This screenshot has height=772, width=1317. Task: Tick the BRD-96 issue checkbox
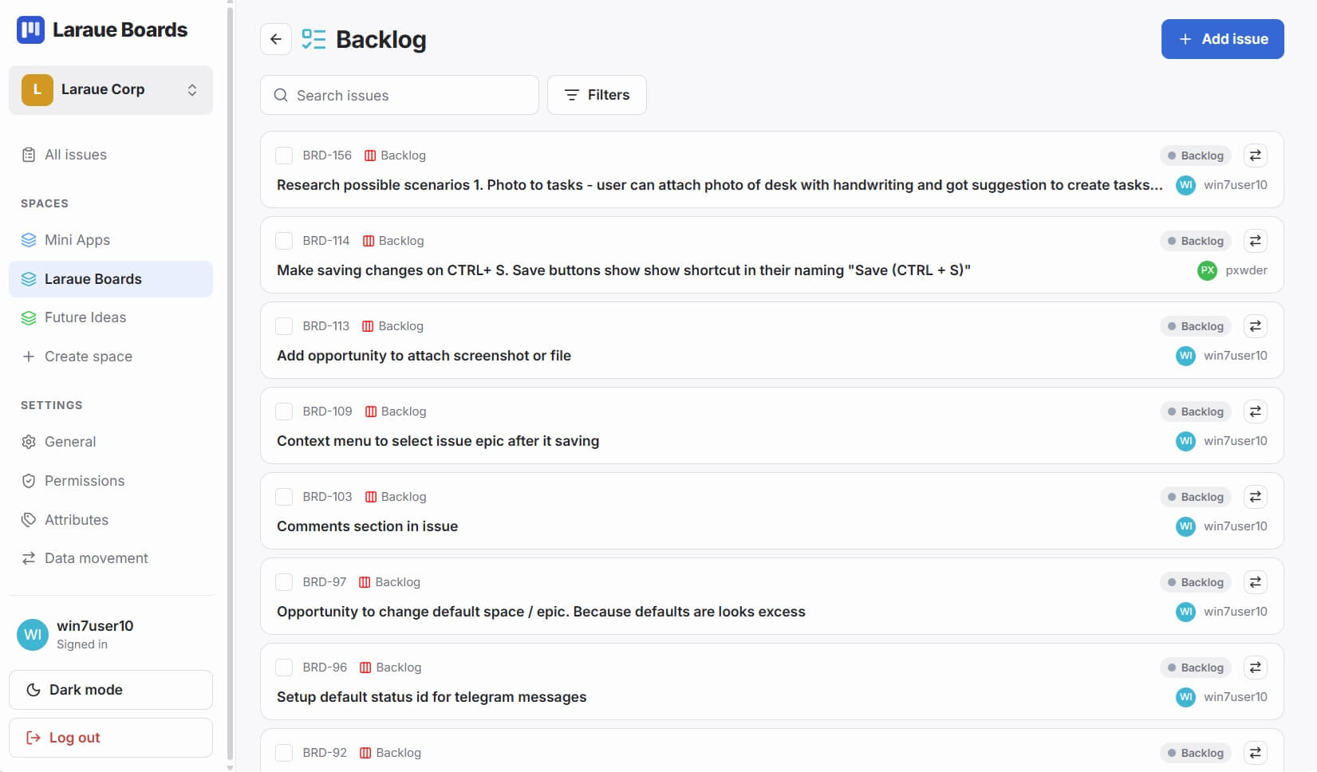[x=284, y=668]
